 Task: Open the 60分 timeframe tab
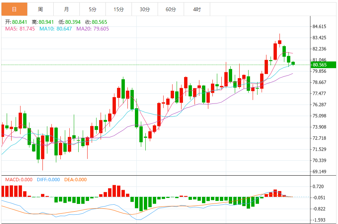point(171,9)
